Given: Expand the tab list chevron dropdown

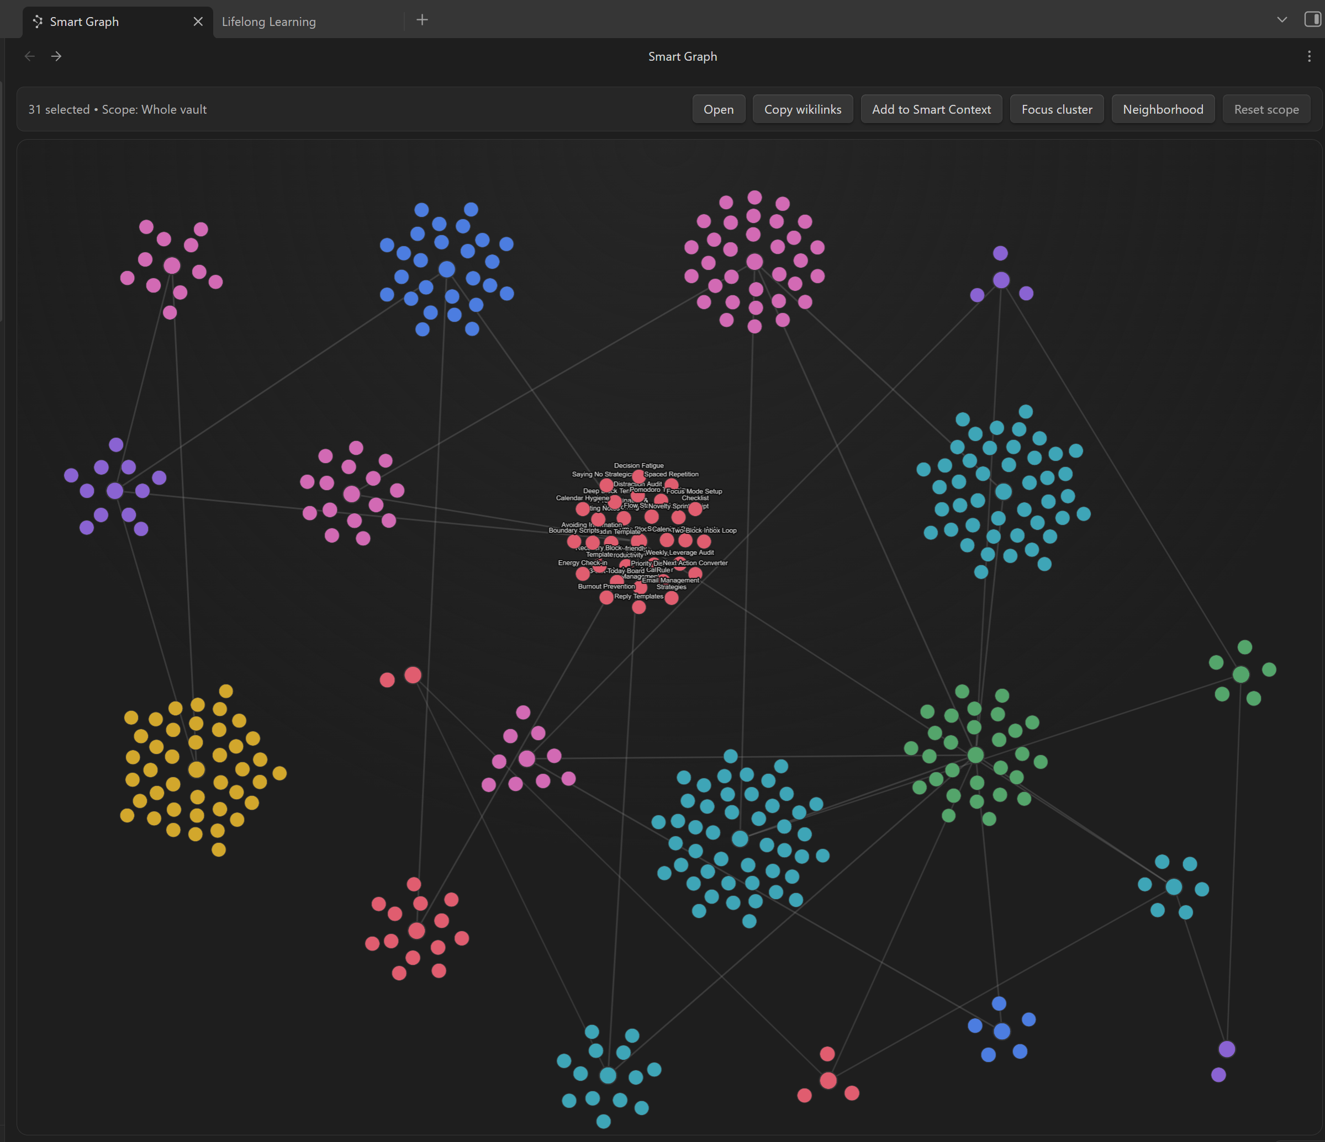Looking at the screenshot, I should pos(1281,19).
